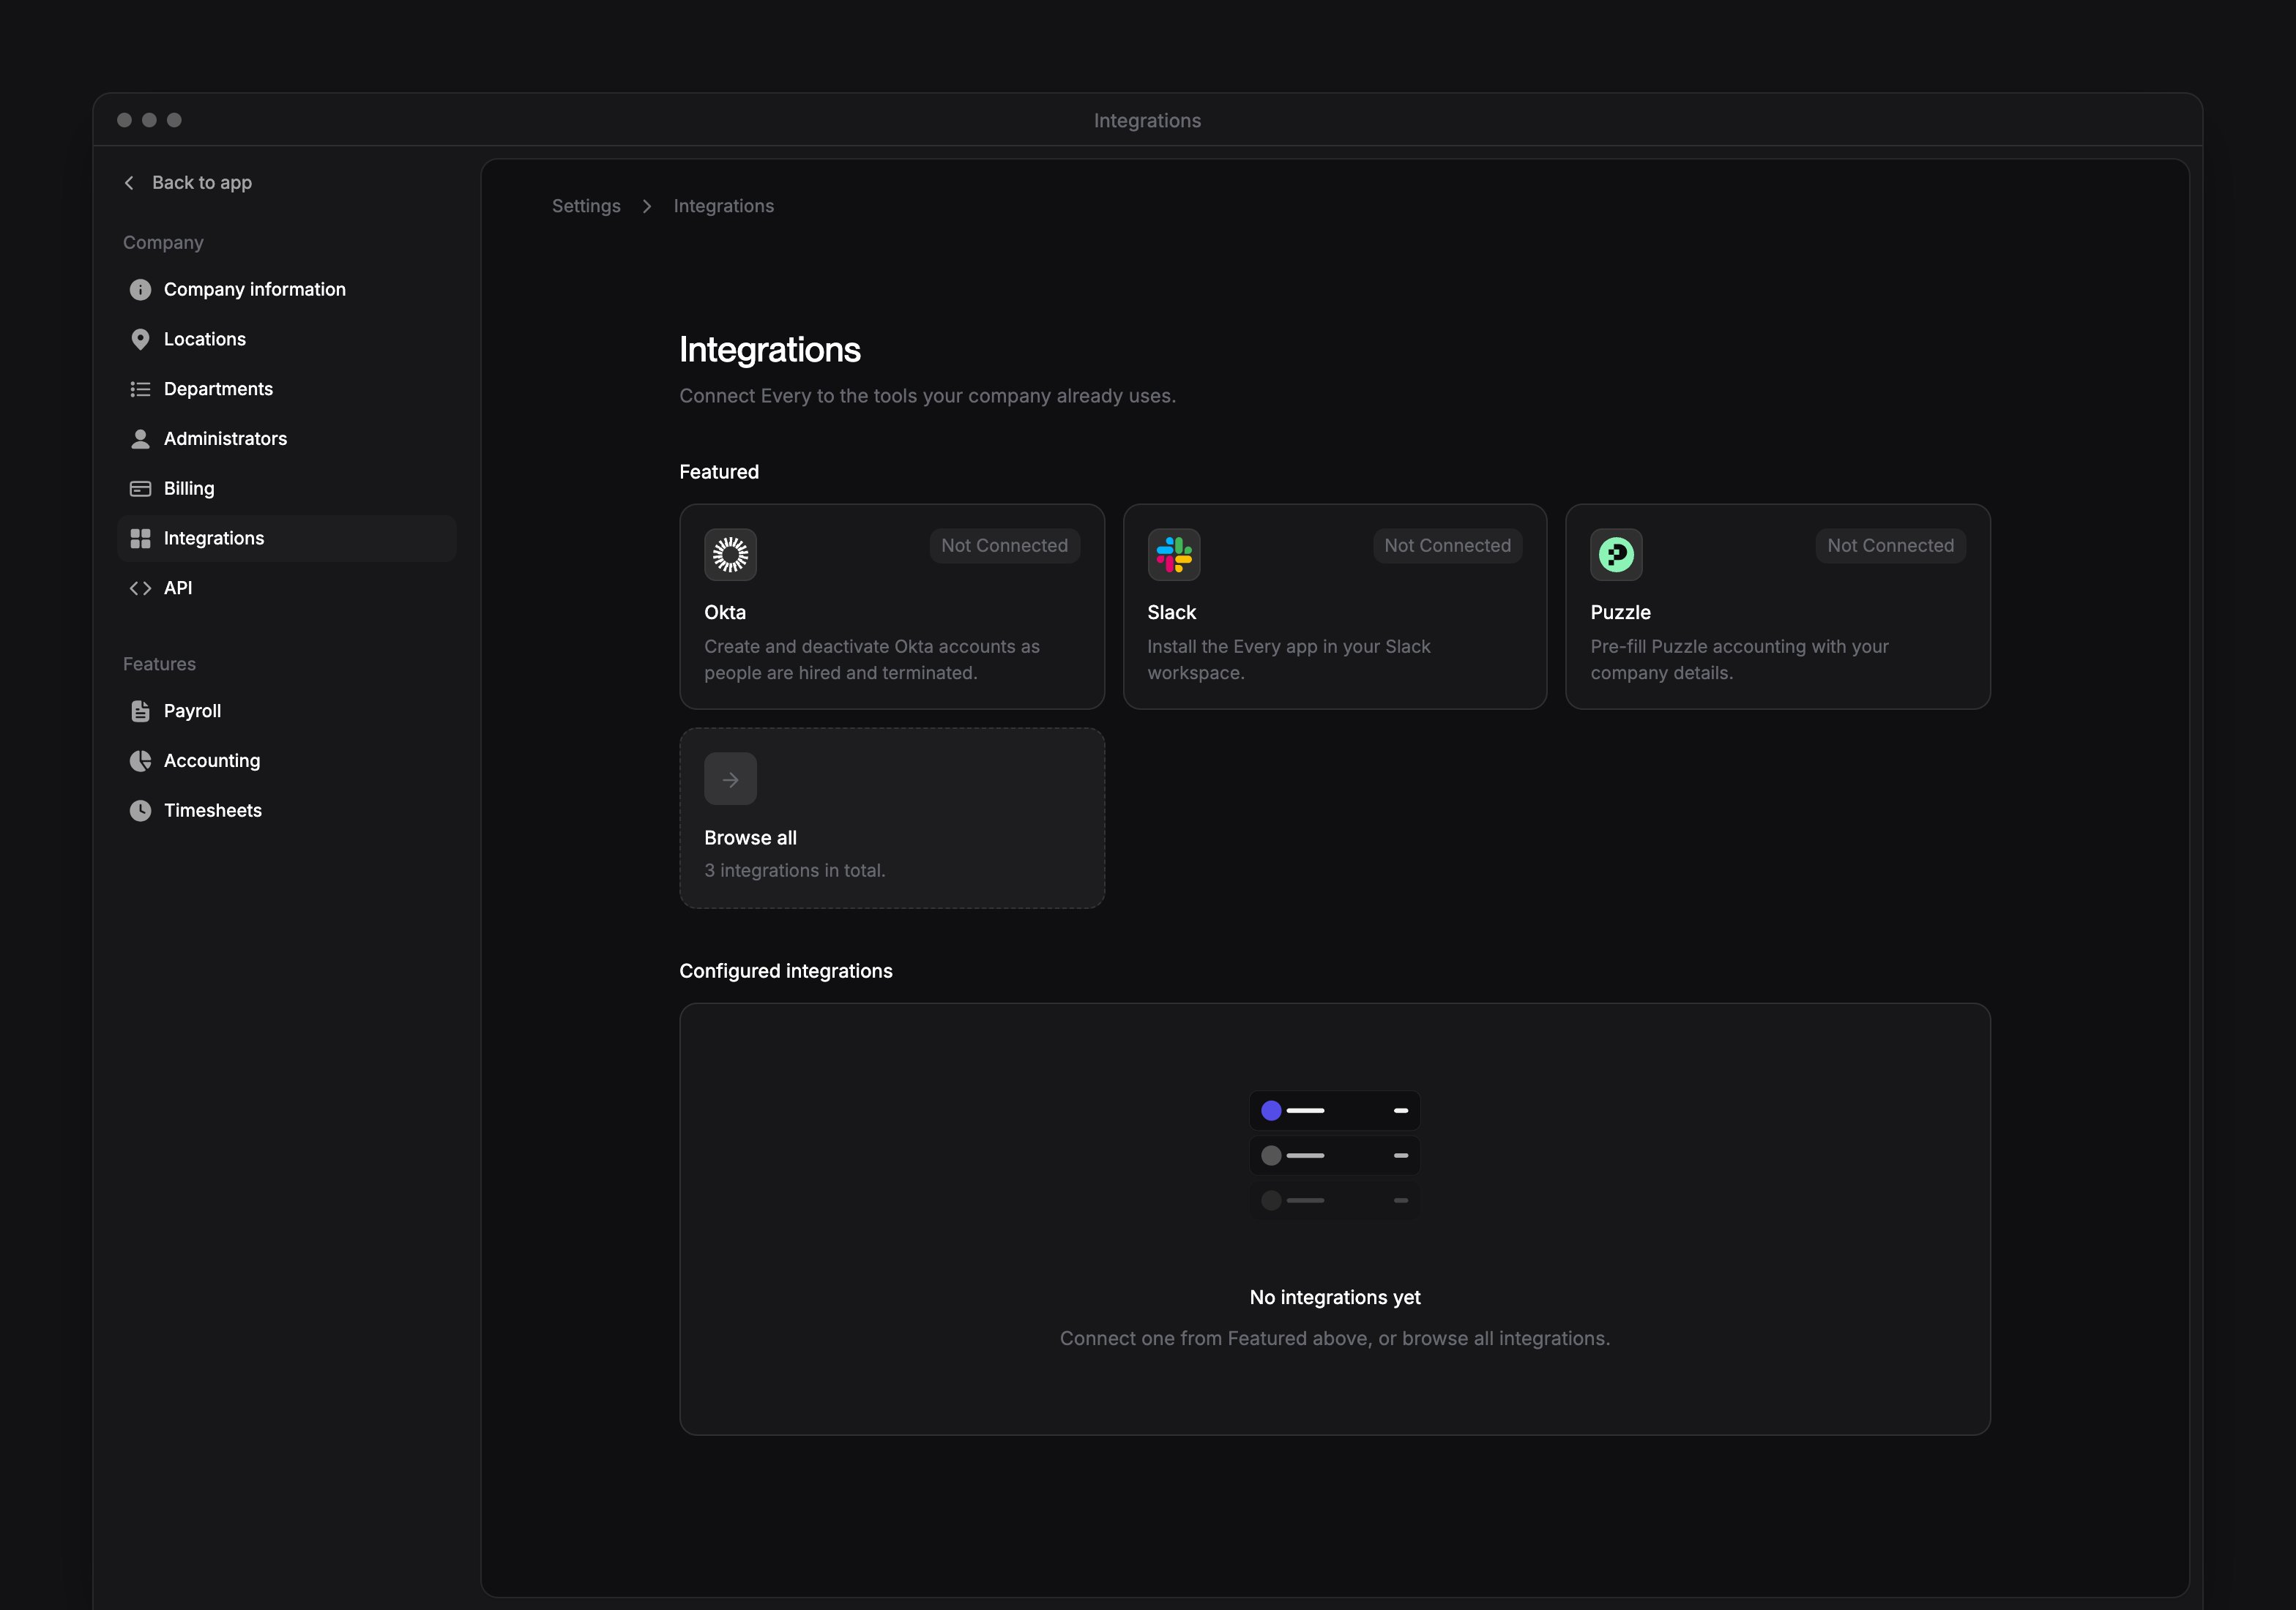Click the API code brackets icon
The width and height of the screenshot is (2296, 1610).
point(140,588)
